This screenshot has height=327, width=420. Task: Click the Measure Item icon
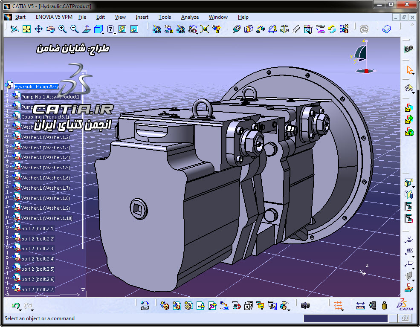pyautogui.click(x=373, y=305)
